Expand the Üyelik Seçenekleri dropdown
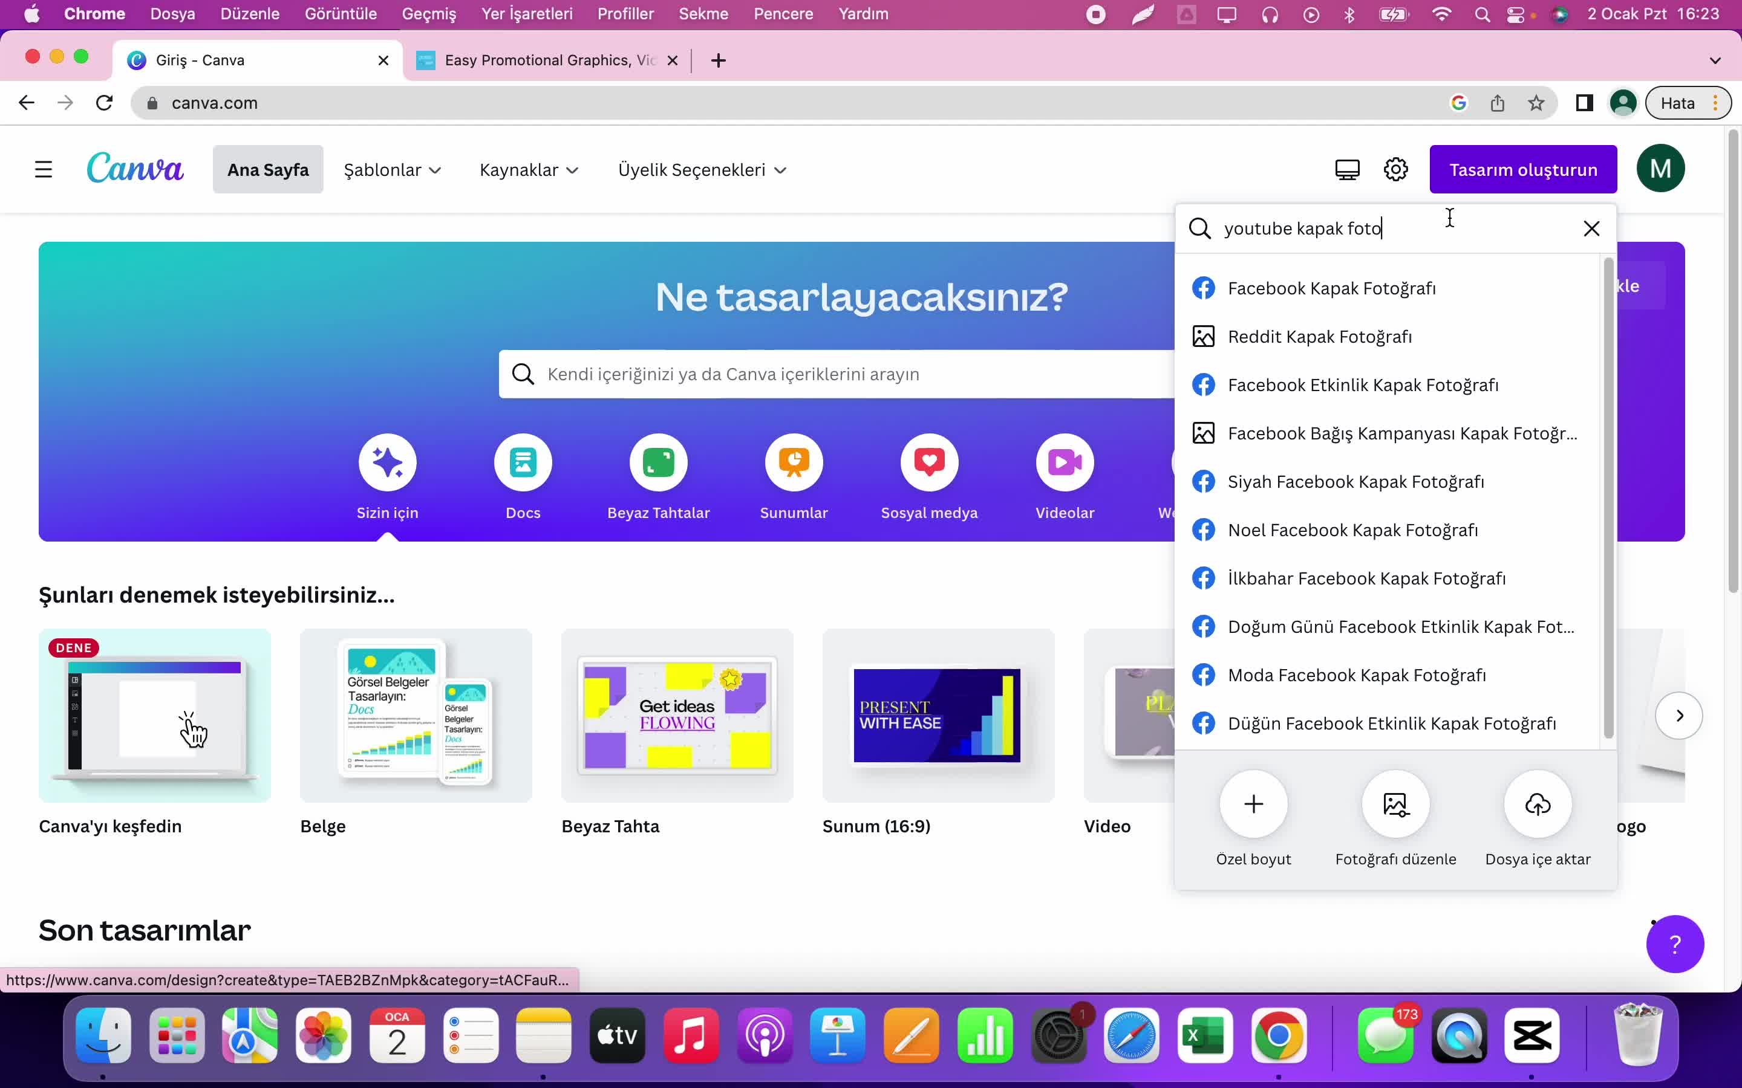The height and width of the screenshot is (1088, 1742). (x=702, y=170)
